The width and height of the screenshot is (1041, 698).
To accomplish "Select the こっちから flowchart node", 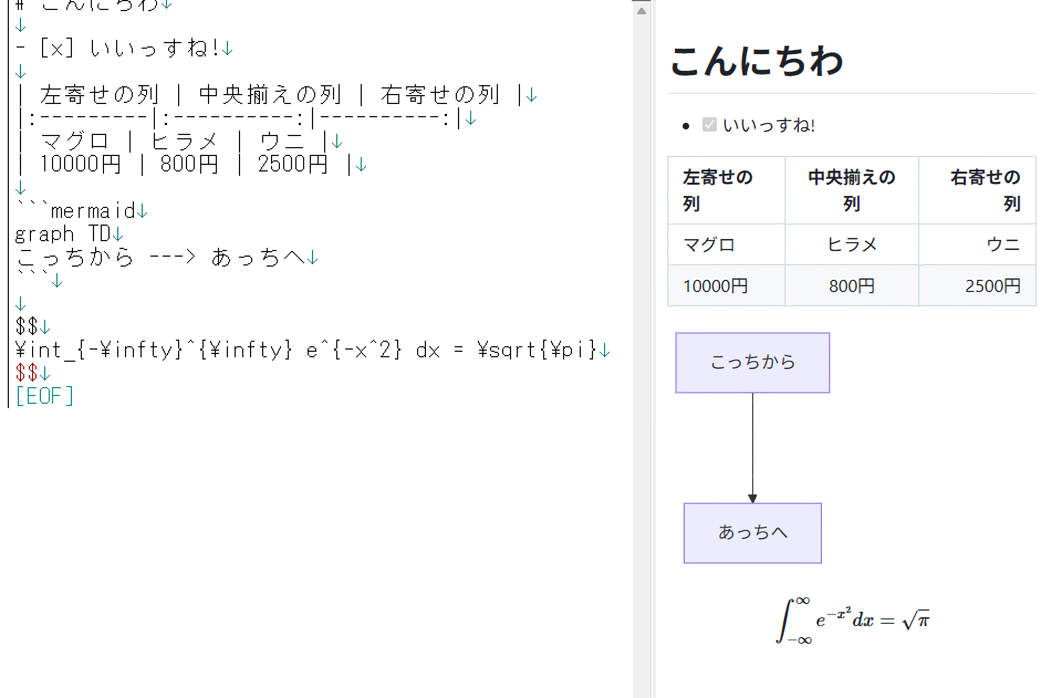I will coord(752,363).
